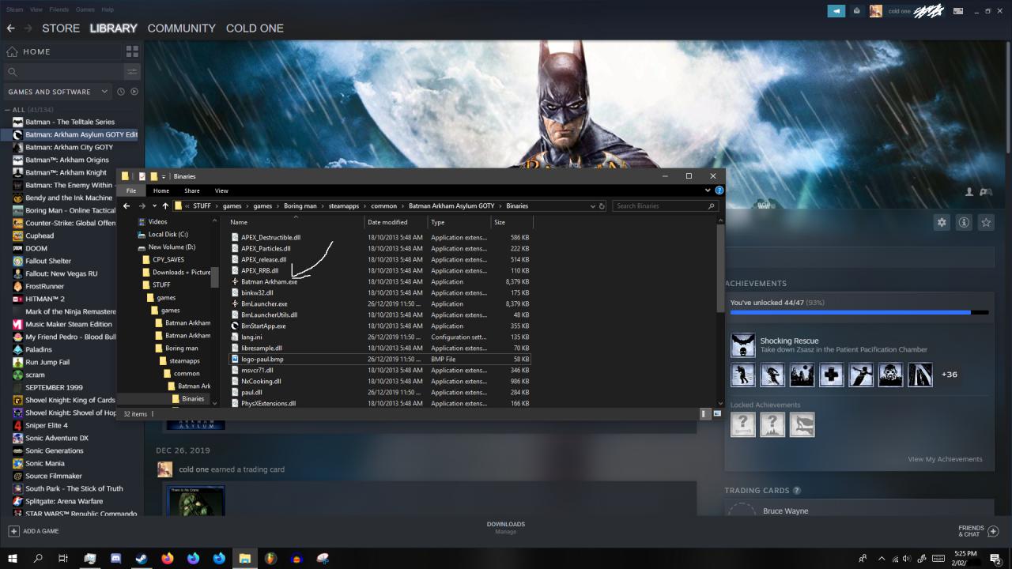This screenshot has height=569, width=1012.
Task: Open Games and Software dropdown
Action: click(58, 92)
